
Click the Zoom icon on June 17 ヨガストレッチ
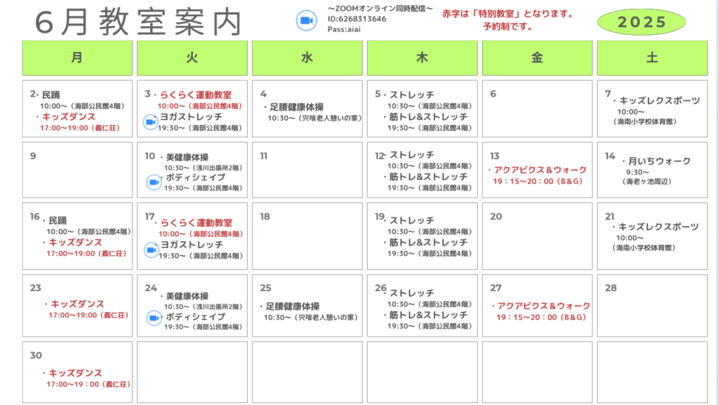coord(151,250)
